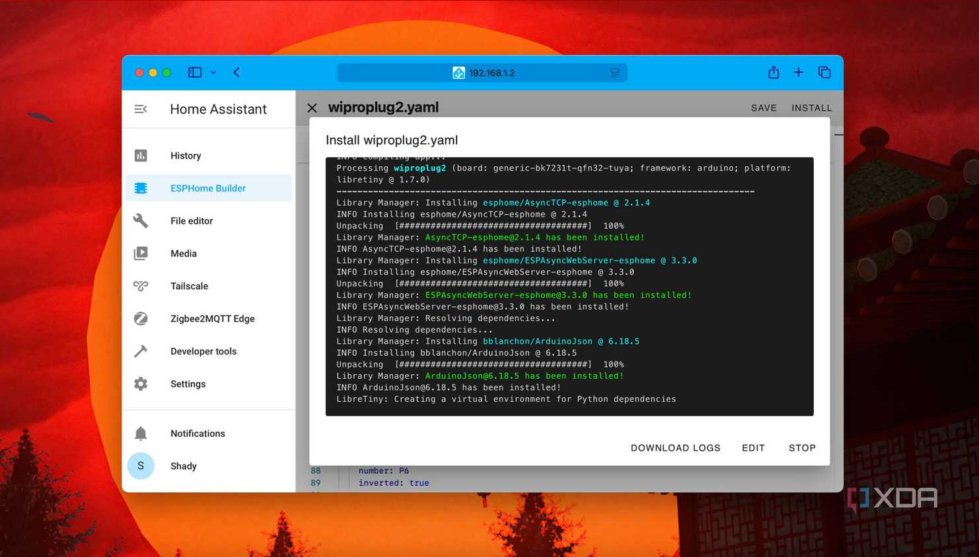Open Notifications in the sidebar
979x557 pixels.
209,434
